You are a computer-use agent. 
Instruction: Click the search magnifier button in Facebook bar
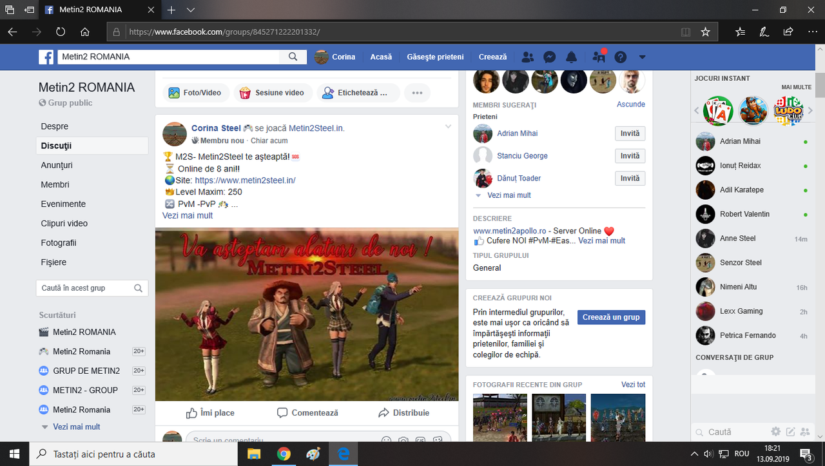293,57
